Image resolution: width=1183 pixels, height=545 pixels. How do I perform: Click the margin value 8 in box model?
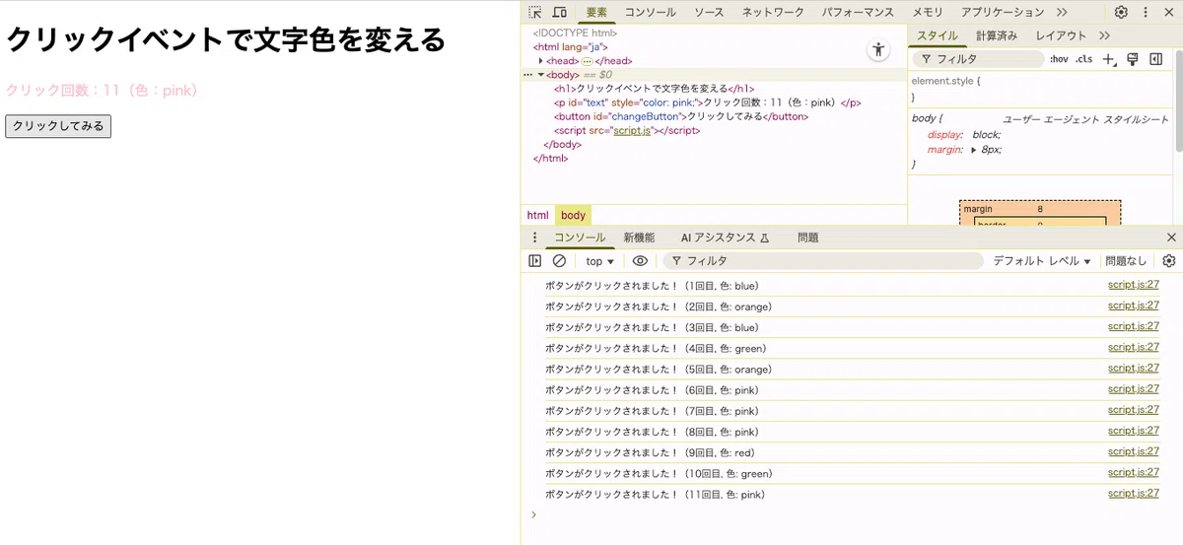pos(1040,209)
